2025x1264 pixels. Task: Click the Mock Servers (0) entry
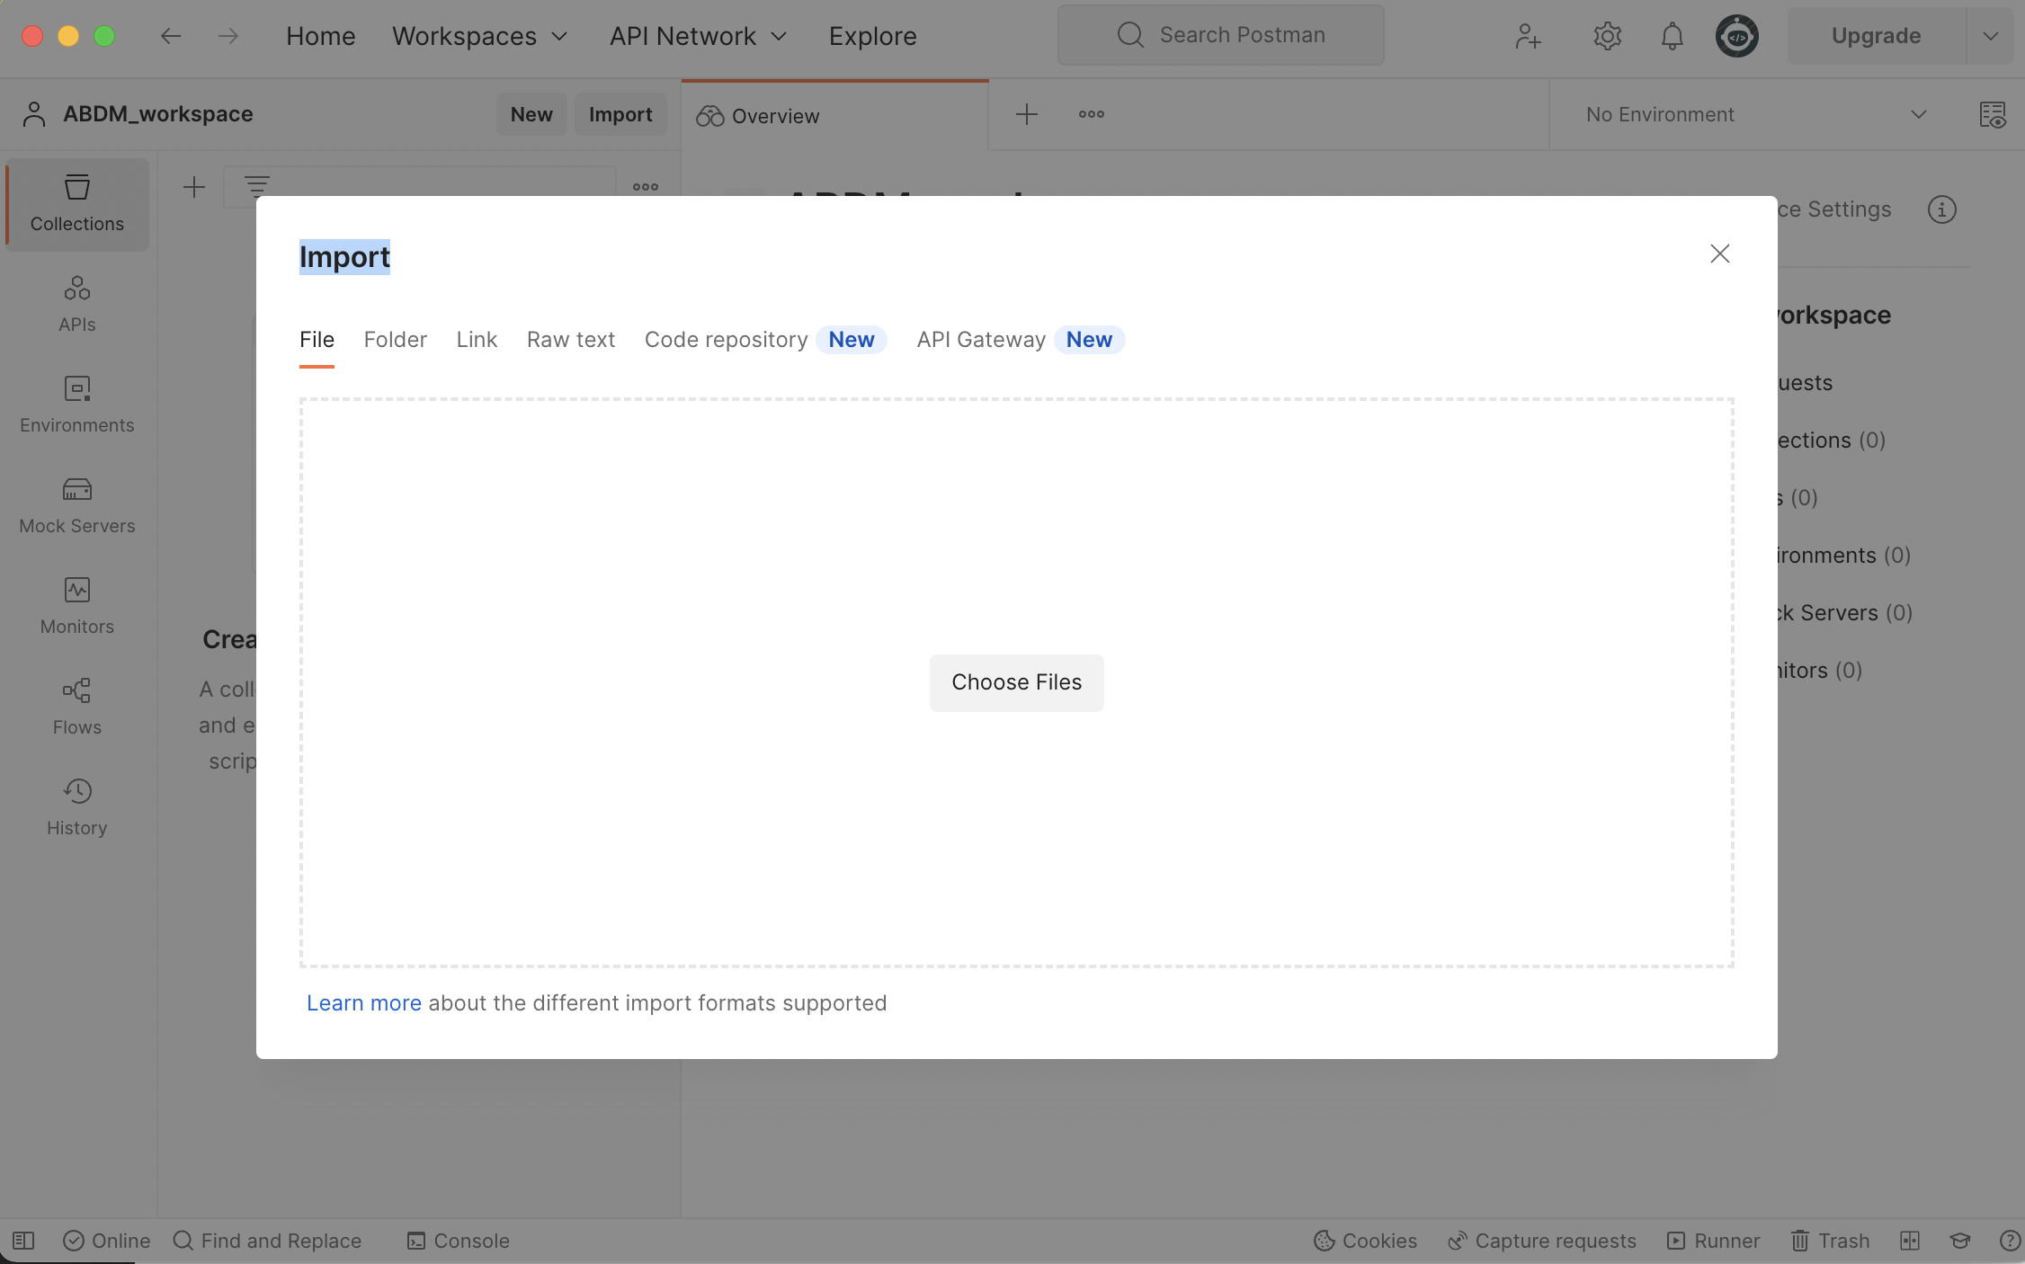[1845, 613]
